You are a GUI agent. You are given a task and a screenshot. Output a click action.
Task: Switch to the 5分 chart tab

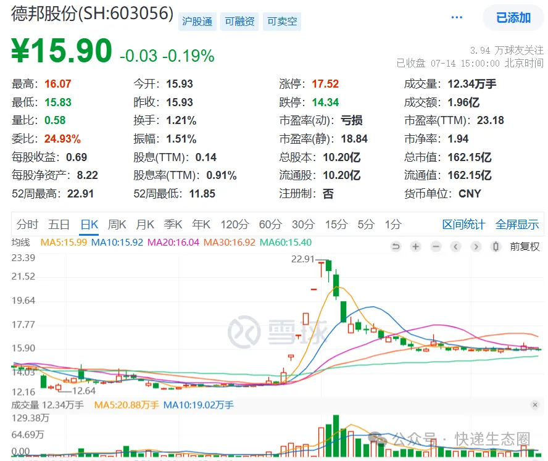click(x=366, y=225)
